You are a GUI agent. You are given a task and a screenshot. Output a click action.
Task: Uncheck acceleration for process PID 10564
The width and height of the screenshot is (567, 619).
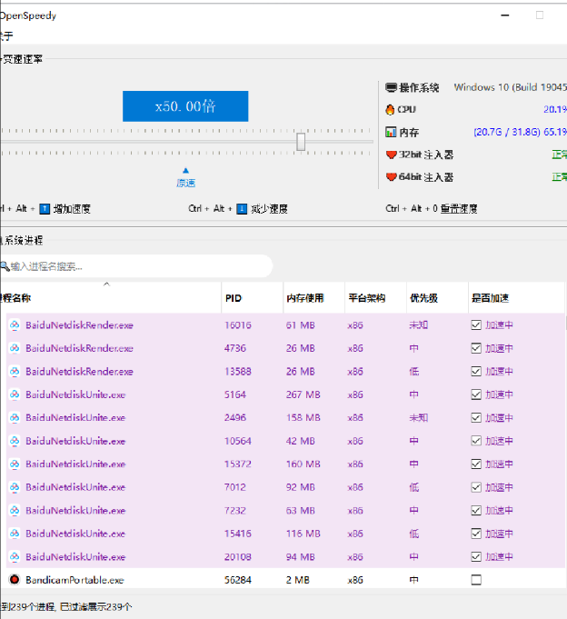pos(476,441)
